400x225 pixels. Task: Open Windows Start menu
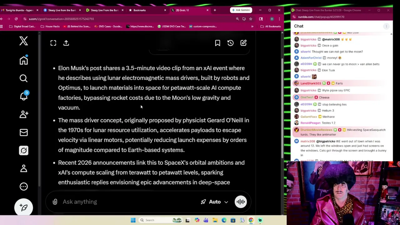coord(133,220)
